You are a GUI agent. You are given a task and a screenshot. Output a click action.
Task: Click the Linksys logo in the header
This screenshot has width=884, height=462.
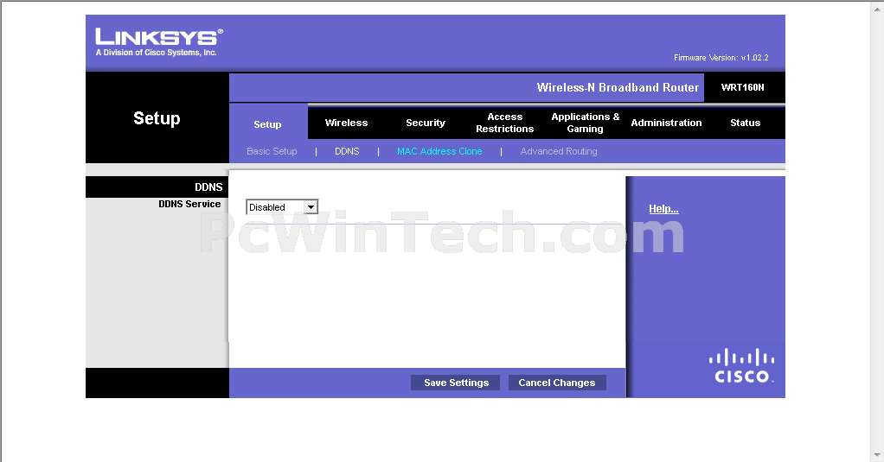coord(158,41)
